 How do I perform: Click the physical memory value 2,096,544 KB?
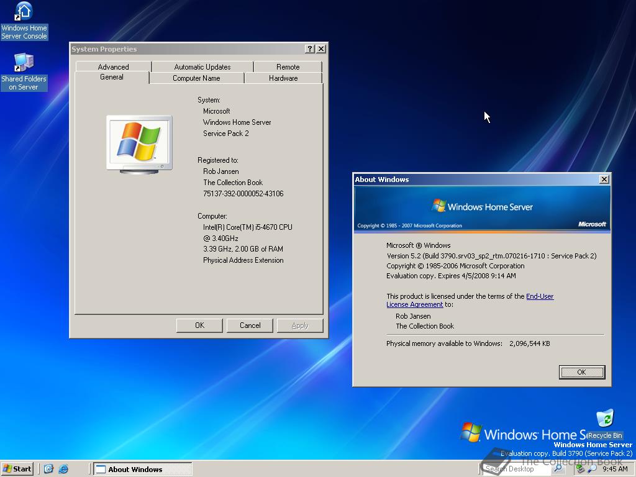click(530, 343)
